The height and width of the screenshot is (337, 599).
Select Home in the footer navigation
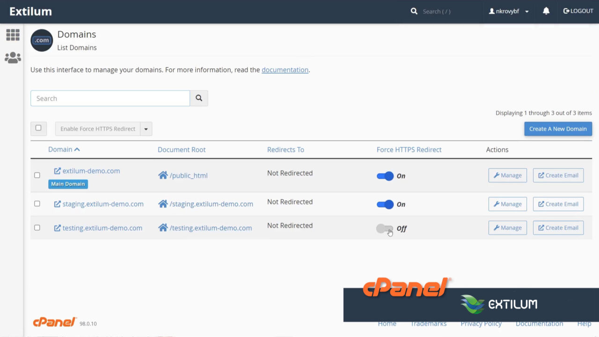pos(387,323)
